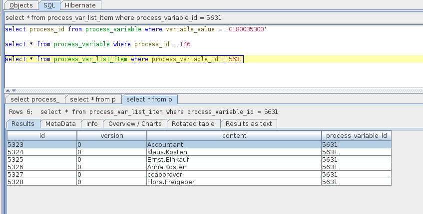Place cursor in process_id query line
423x214 pixels.
136,29
